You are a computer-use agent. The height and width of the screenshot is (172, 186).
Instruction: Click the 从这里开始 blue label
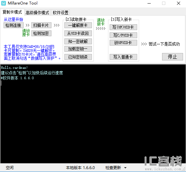[x=13, y=19]
